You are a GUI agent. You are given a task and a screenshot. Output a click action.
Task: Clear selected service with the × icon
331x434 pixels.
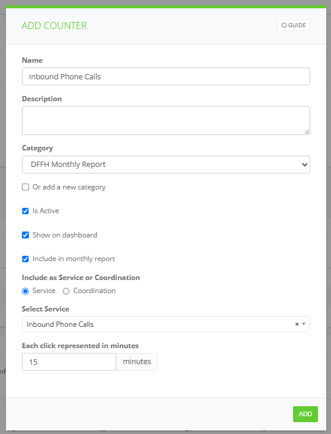point(297,324)
